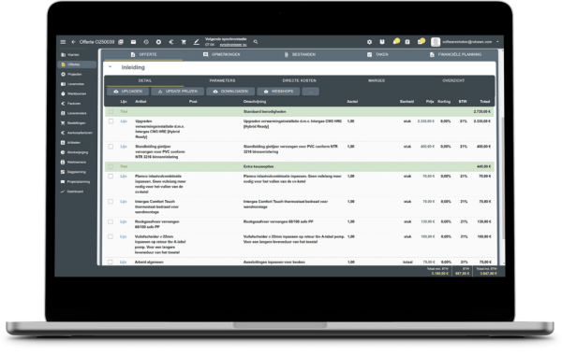Tick checkbox of Flamco inlaatvulcombinatie row
This screenshot has width=562, height=355.
point(111,177)
